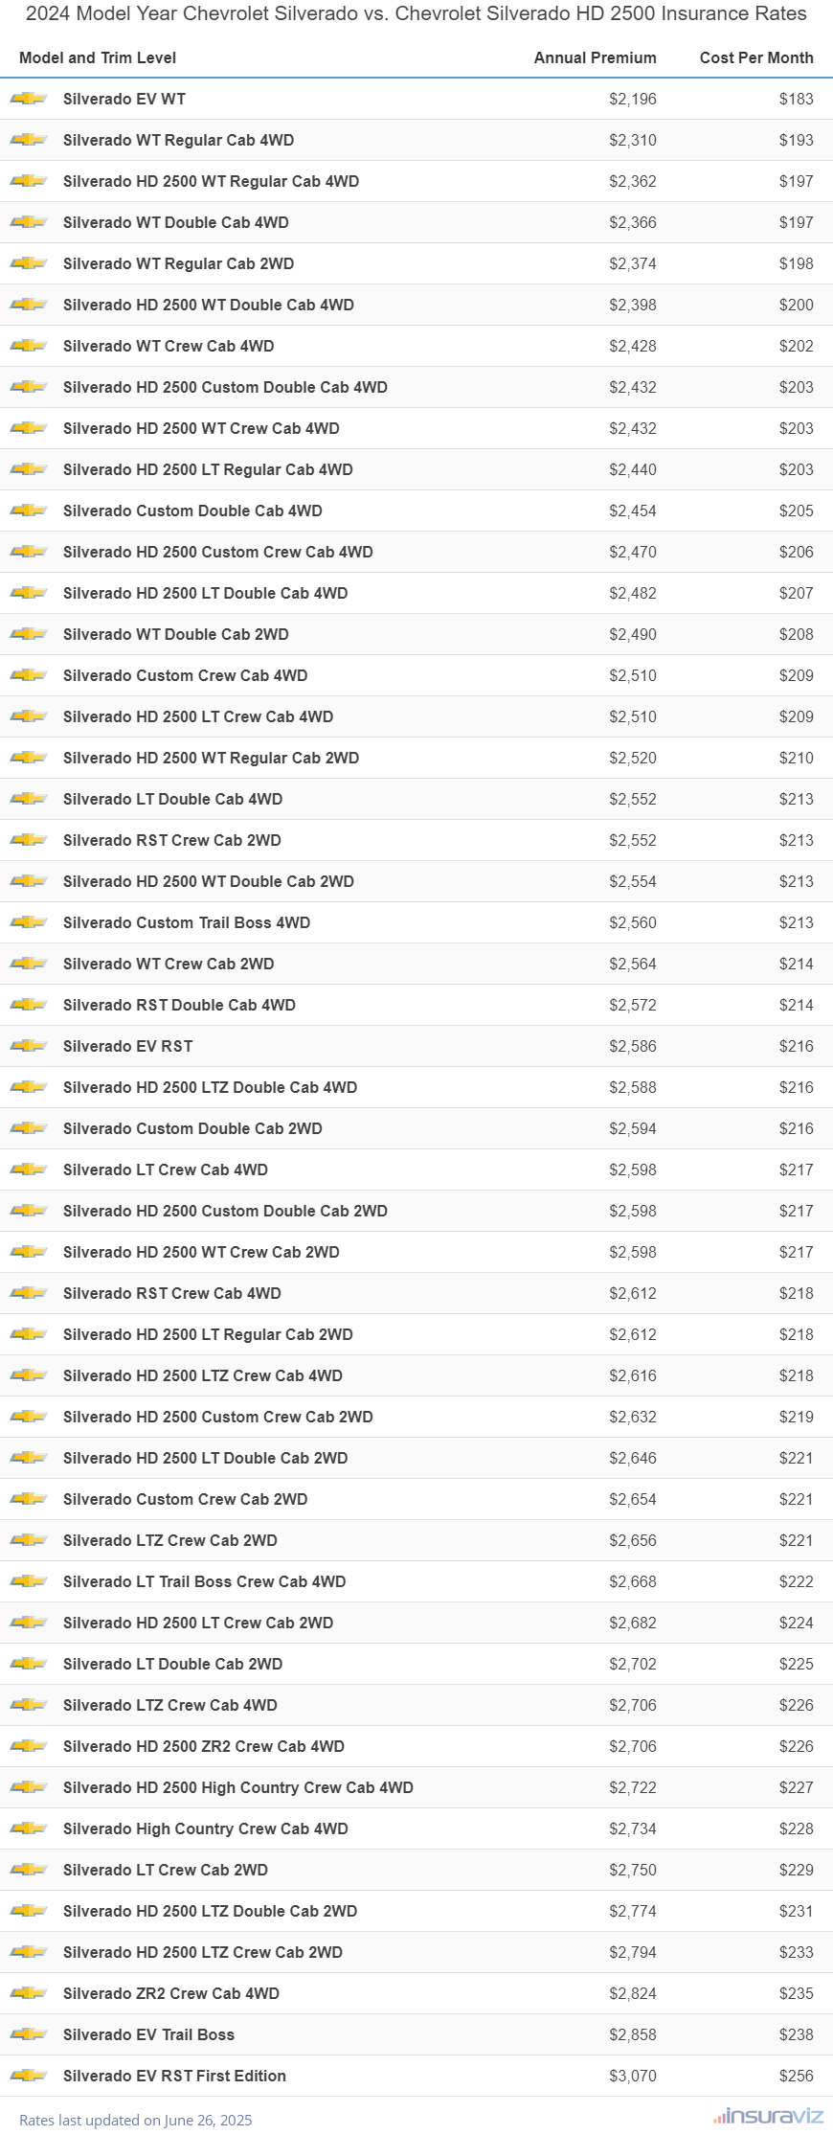Select the Silverado HD 2500 Custom Double Cab 2WD name
833x2135 pixels.
coord(225,1211)
